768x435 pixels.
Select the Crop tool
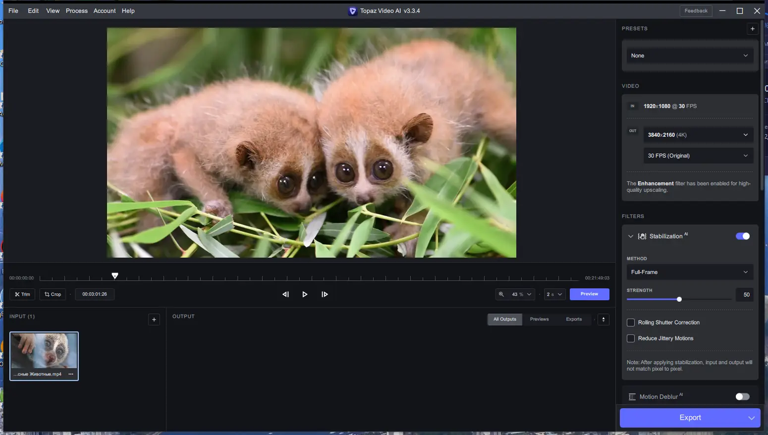pos(53,294)
